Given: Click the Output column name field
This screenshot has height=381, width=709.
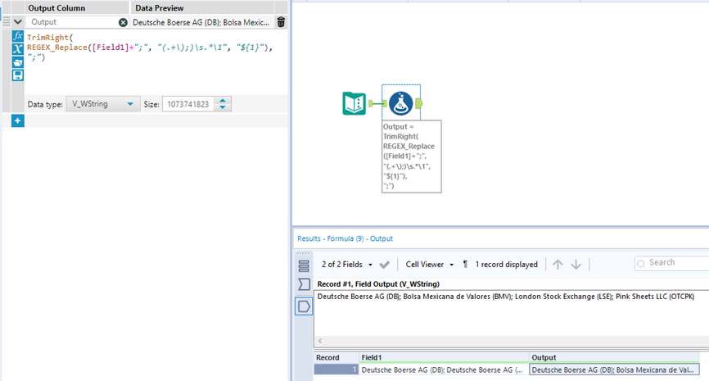Looking at the screenshot, I should tap(73, 22).
